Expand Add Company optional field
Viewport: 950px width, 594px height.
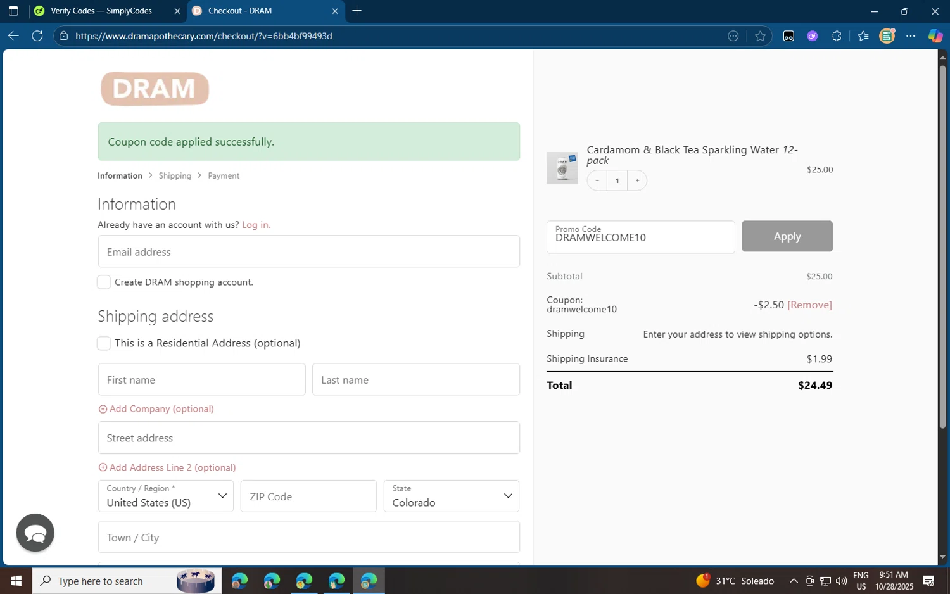tap(156, 409)
